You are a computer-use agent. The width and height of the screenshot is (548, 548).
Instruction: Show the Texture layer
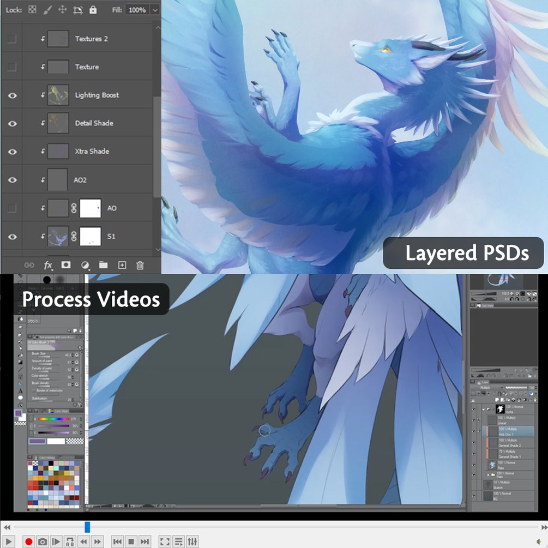point(12,67)
